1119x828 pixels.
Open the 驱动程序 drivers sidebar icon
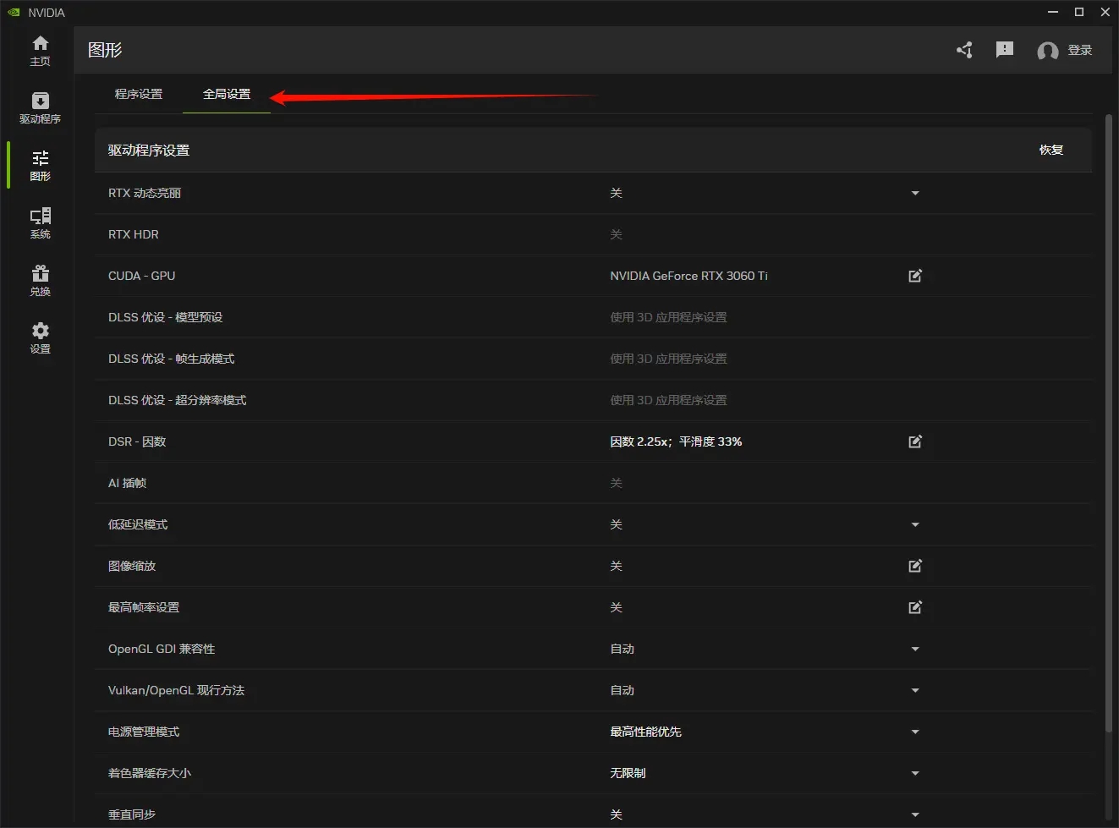pyautogui.click(x=40, y=108)
